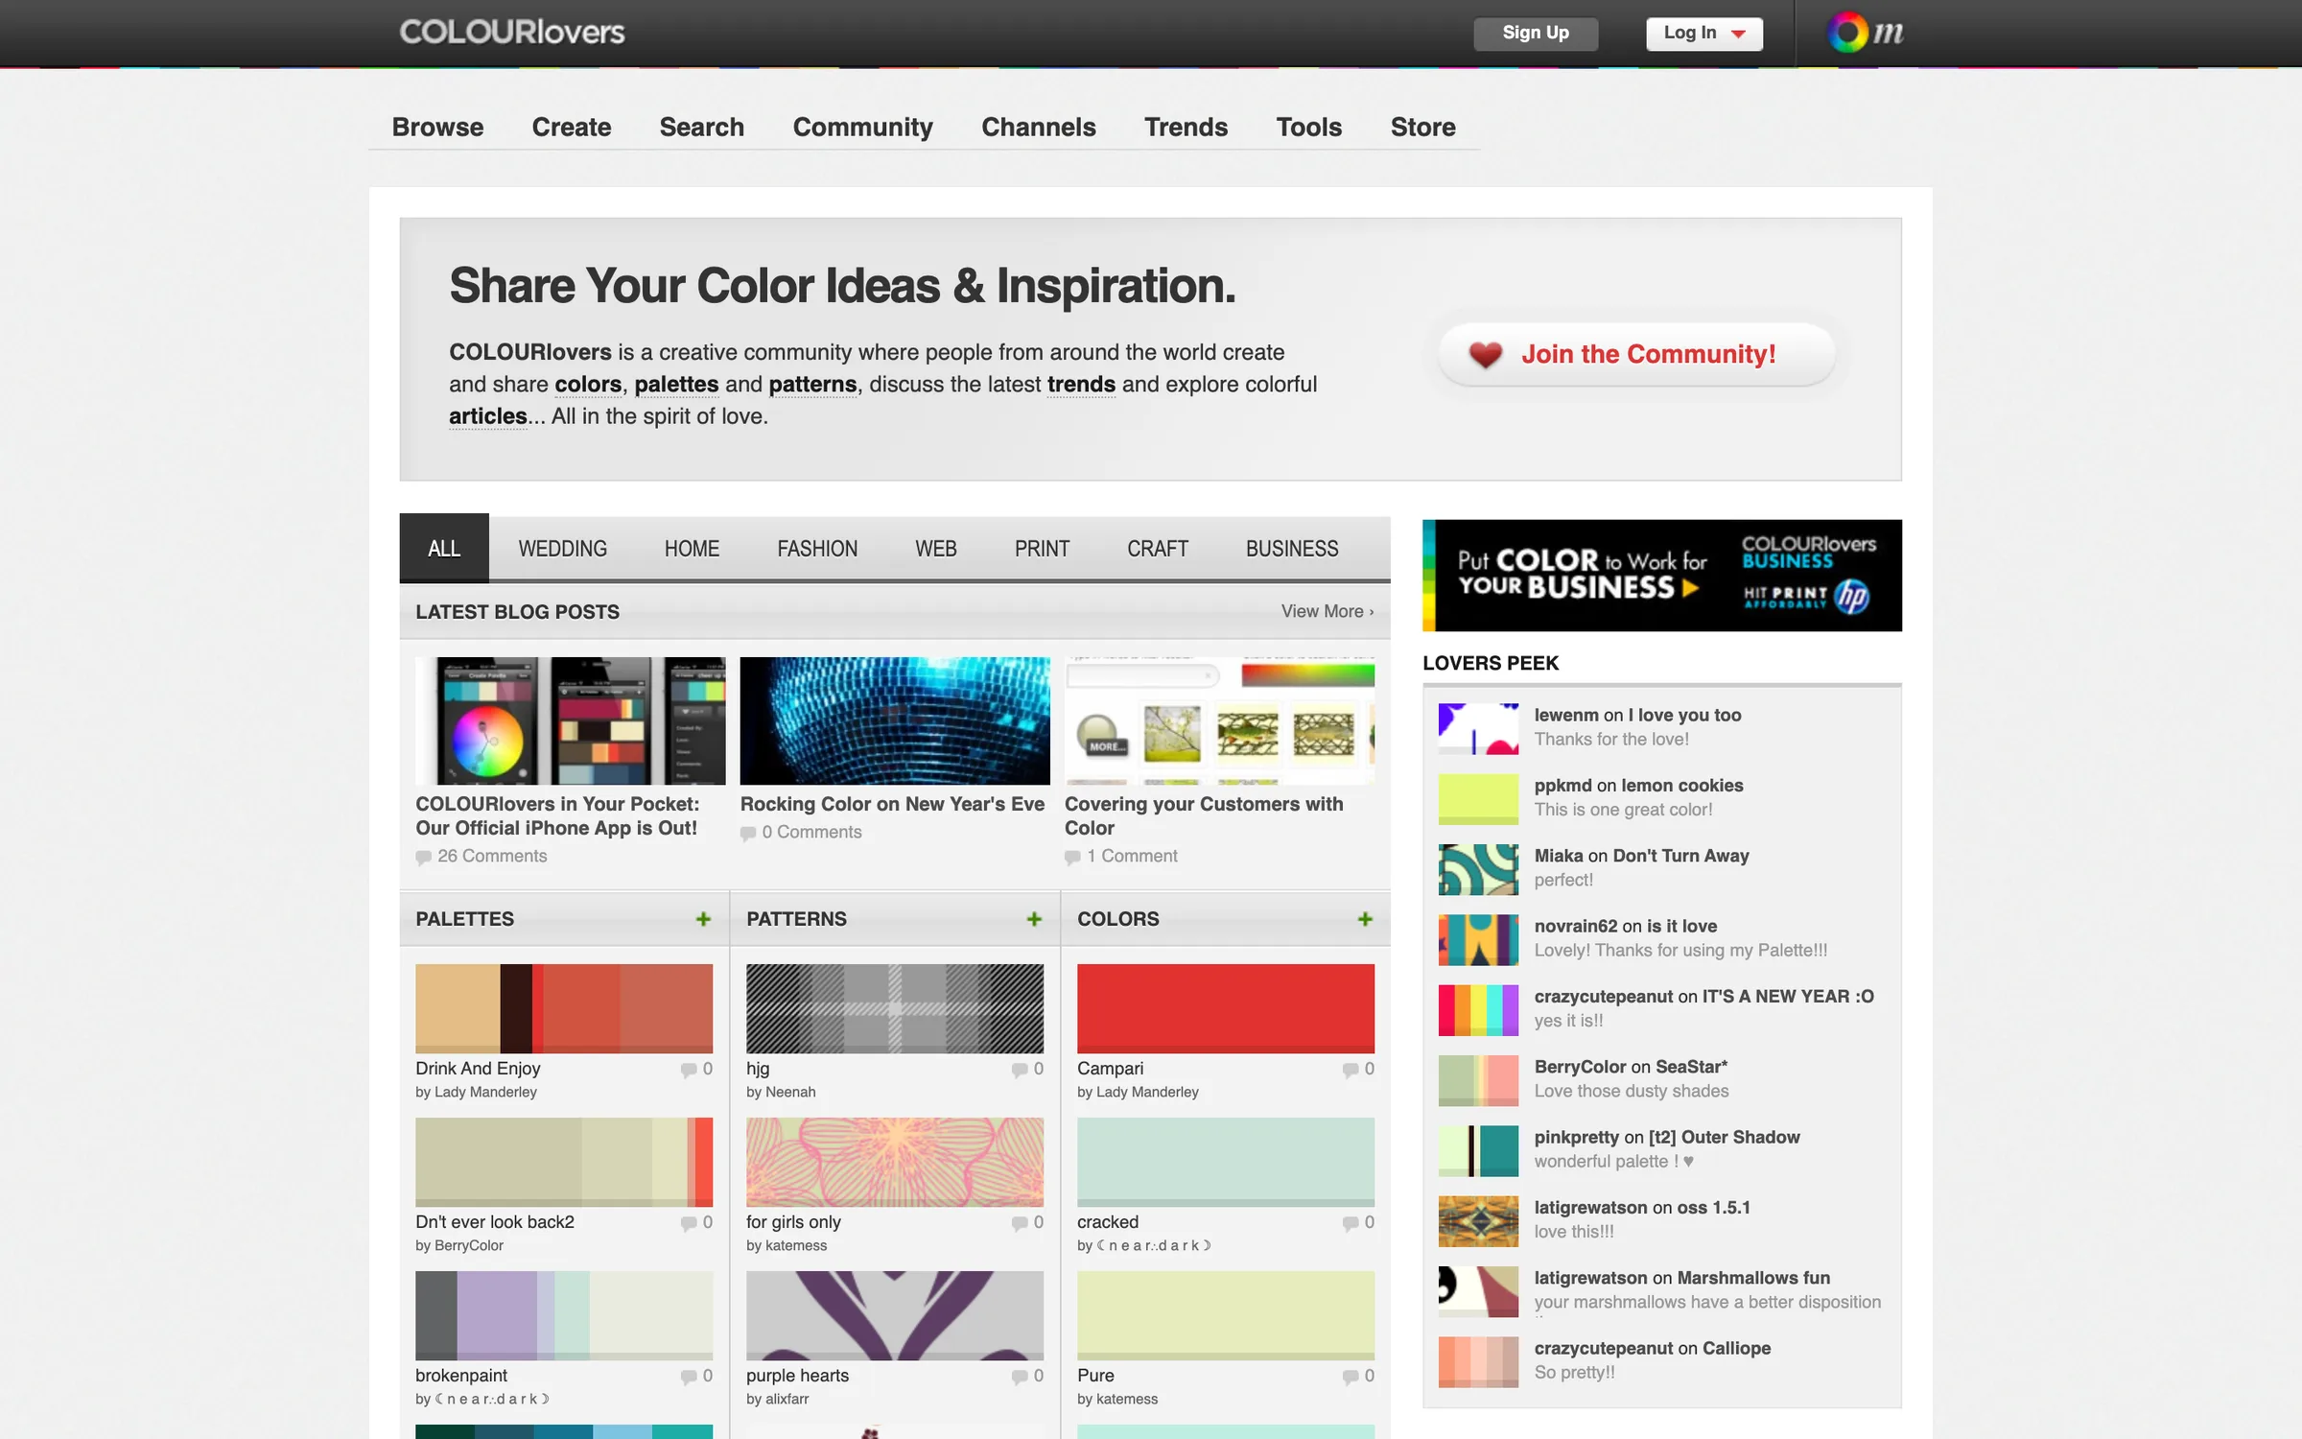The height and width of the screenshot is (1439, 2302).
Task: Click comment bubble icon for Drink And Enjoy
Action: click(x=688, y=1070)
